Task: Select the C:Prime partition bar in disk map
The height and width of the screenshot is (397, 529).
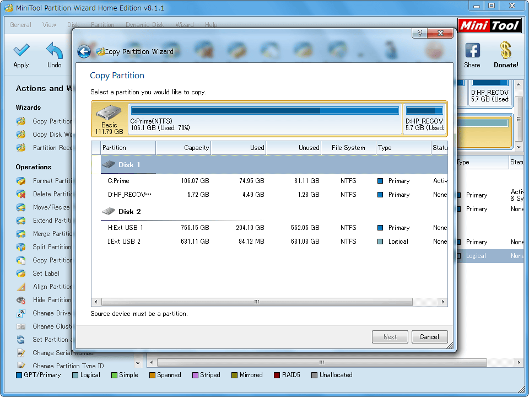Action: pos(265,119)
